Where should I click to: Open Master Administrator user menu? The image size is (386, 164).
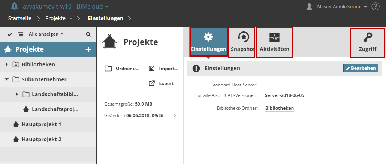pos(341,7)
